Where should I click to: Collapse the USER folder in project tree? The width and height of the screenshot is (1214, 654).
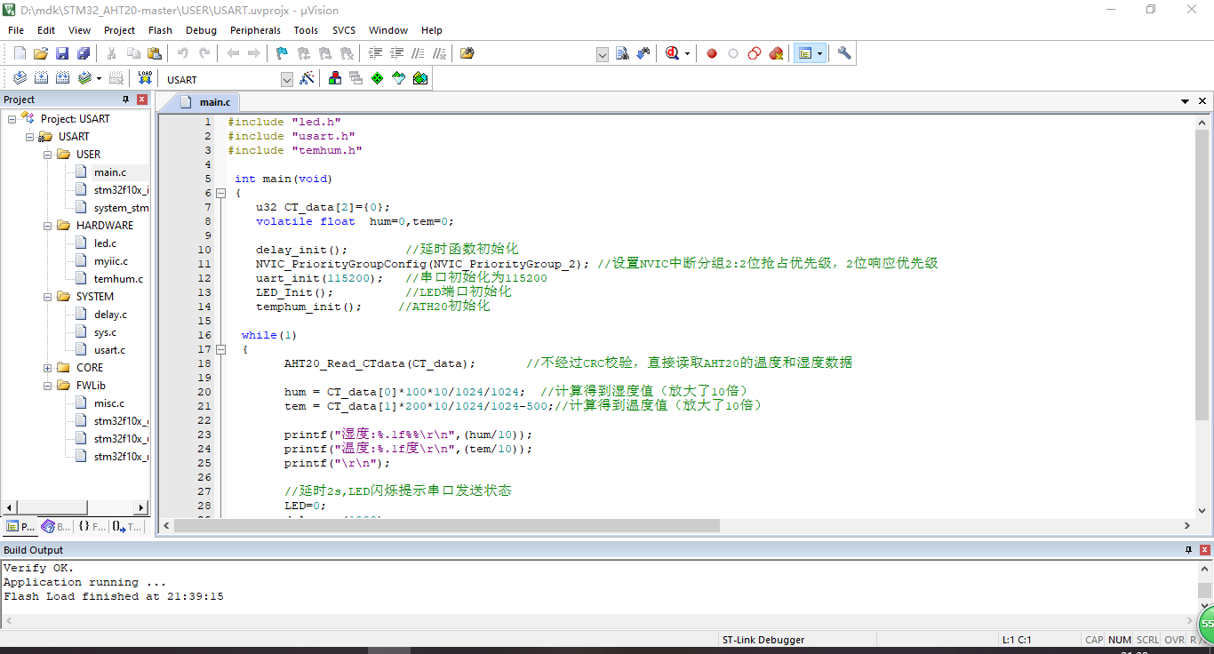[47, 154]
